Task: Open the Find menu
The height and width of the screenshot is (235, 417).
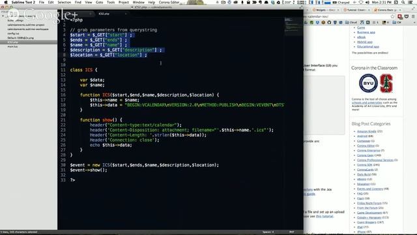Action: click(78, 3)
